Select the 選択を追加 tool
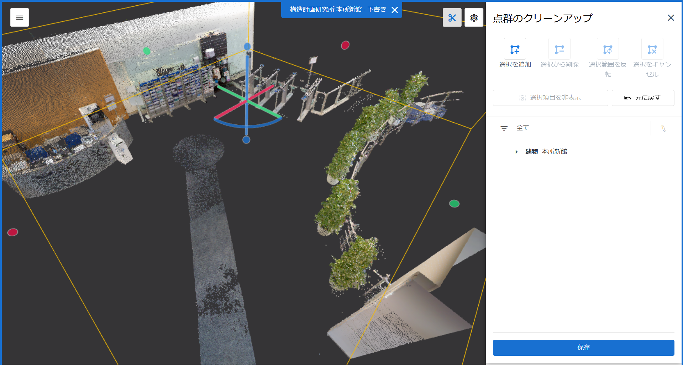Image resolution: width=683 pixels, height=365 pixels. click(515, 49)
